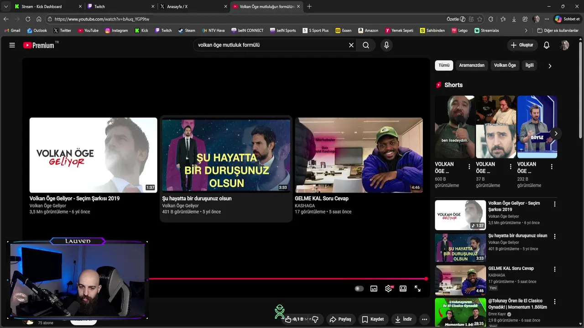Open options for the 232 B Short

click(552, 167)
